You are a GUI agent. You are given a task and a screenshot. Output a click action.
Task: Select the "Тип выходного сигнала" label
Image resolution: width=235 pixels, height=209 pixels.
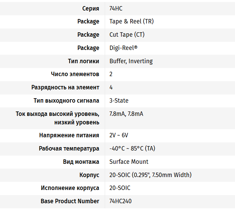coord(66,101)
